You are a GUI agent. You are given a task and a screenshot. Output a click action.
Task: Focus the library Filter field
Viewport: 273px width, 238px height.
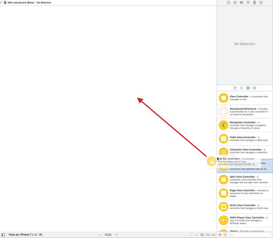click(247, 235)
